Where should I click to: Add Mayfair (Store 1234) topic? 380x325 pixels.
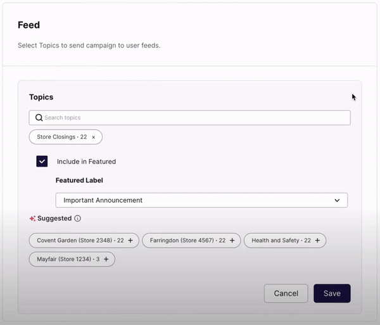106,259
